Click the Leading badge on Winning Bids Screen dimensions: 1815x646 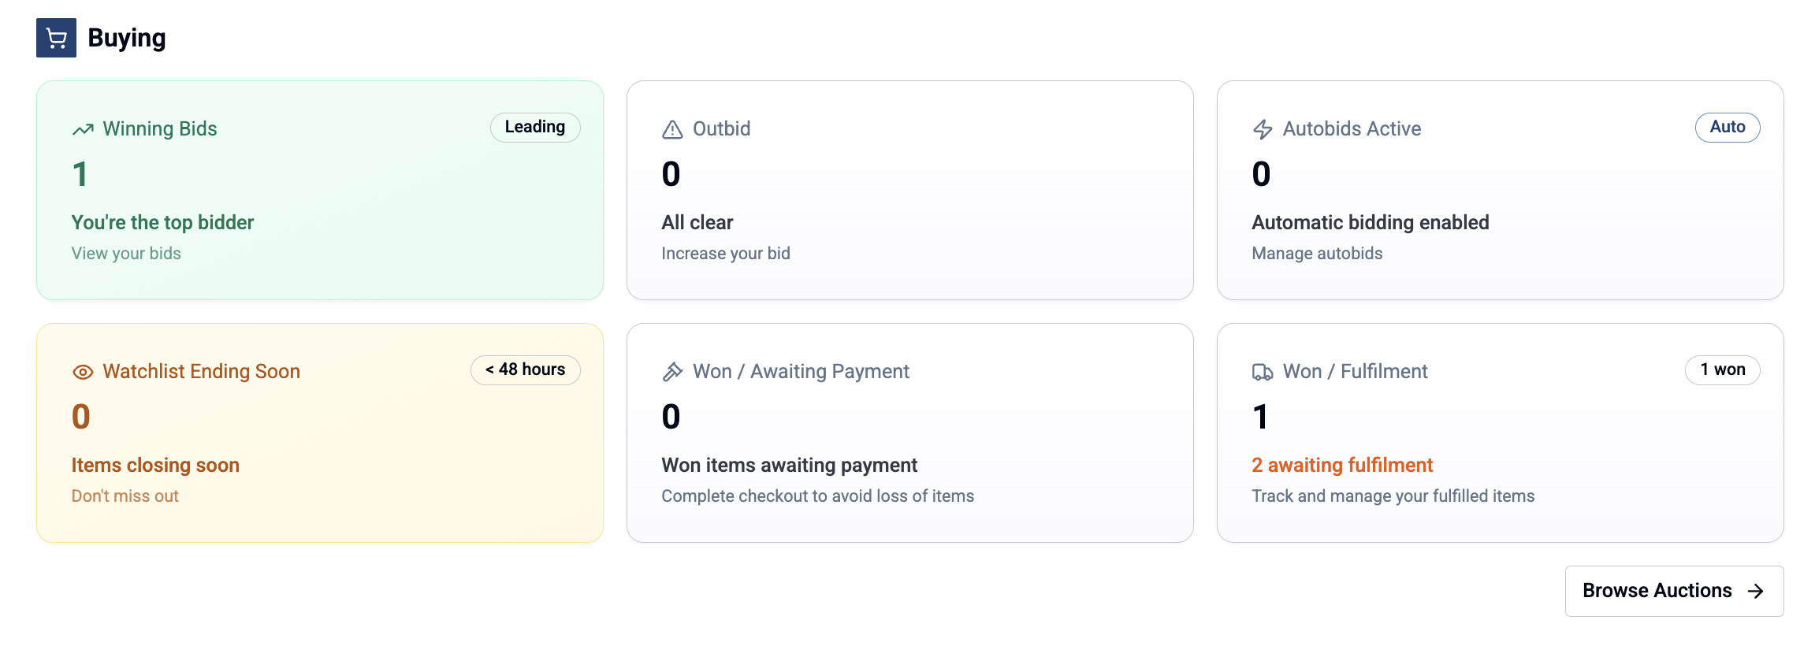coord(534,128)
